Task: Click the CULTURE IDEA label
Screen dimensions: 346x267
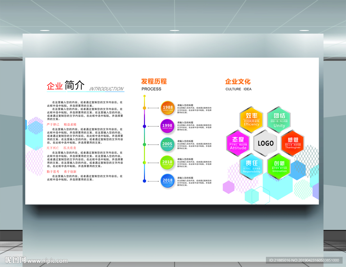Action: [x=238, y=89]
